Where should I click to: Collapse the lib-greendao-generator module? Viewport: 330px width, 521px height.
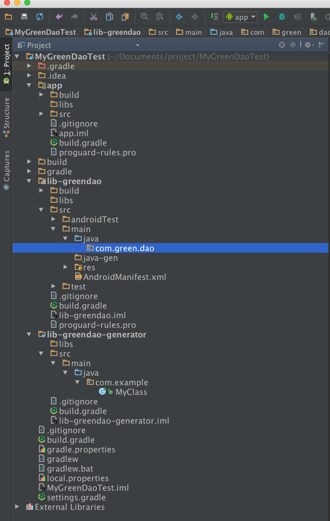coord(29,334)
